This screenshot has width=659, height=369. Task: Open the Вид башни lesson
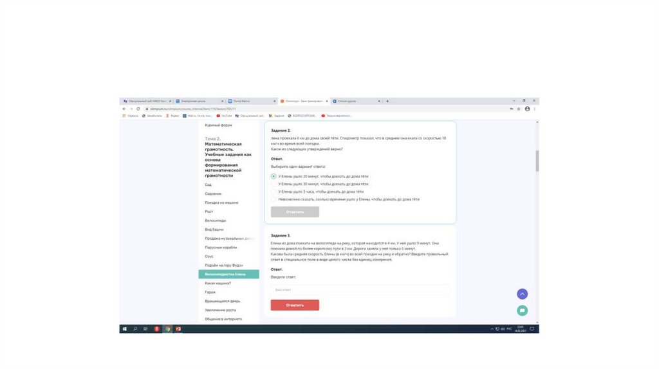214,230
